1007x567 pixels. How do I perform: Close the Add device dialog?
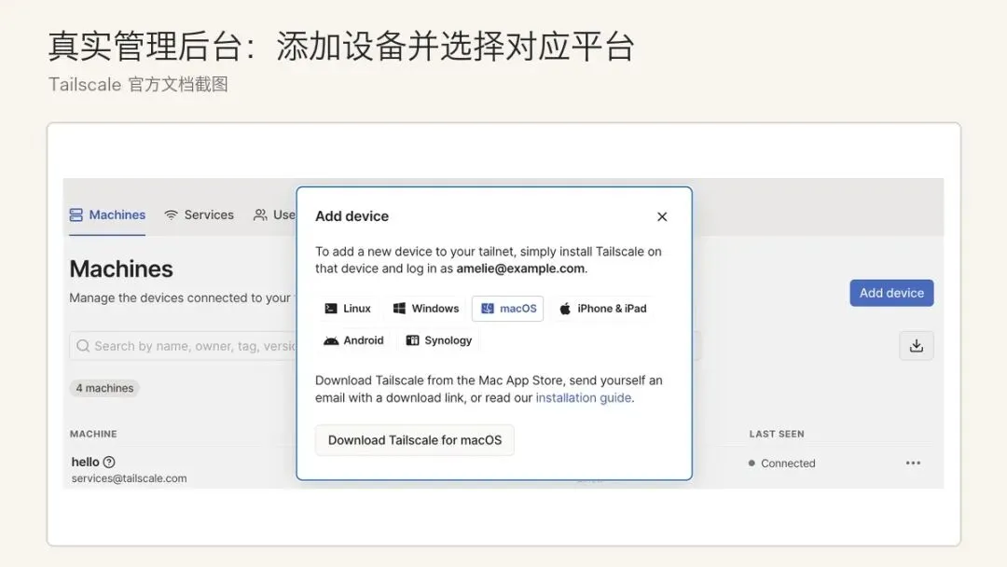point(662,217)
